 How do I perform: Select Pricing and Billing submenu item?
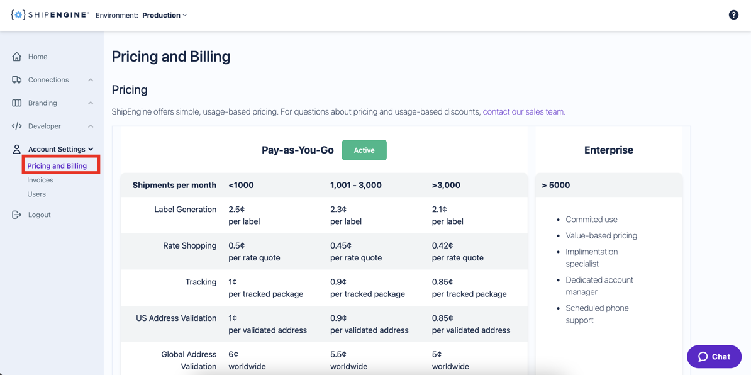pos(57,166)
